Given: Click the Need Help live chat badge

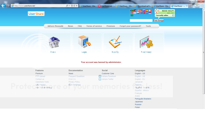Looking at the screenshot, I should tap(165, 13).
